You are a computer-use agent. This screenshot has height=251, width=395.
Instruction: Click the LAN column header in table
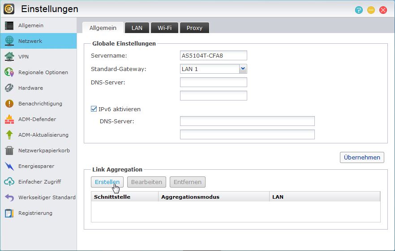(x=325, y=197)
